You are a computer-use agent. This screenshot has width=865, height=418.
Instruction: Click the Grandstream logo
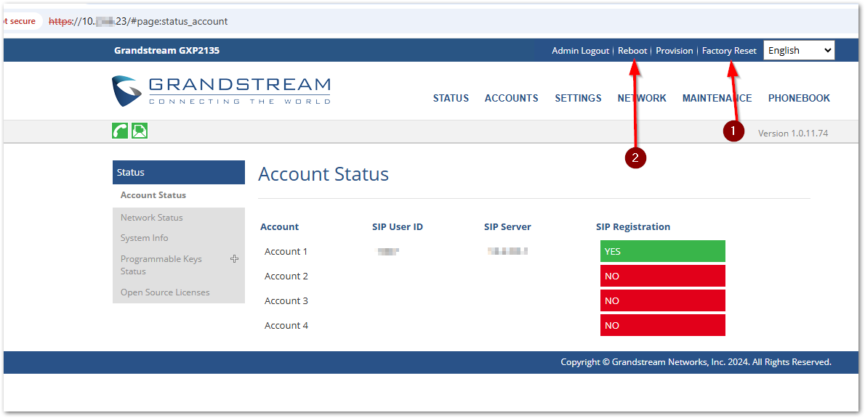[221, 91]
